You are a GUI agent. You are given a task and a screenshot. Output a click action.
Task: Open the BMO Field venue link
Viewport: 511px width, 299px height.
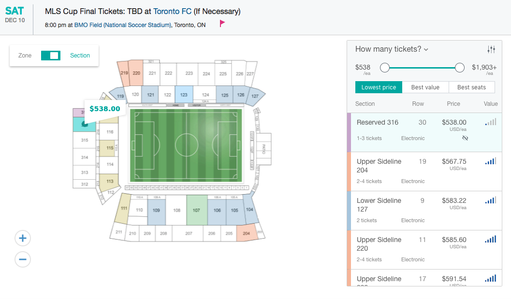(x=123, y=25)
